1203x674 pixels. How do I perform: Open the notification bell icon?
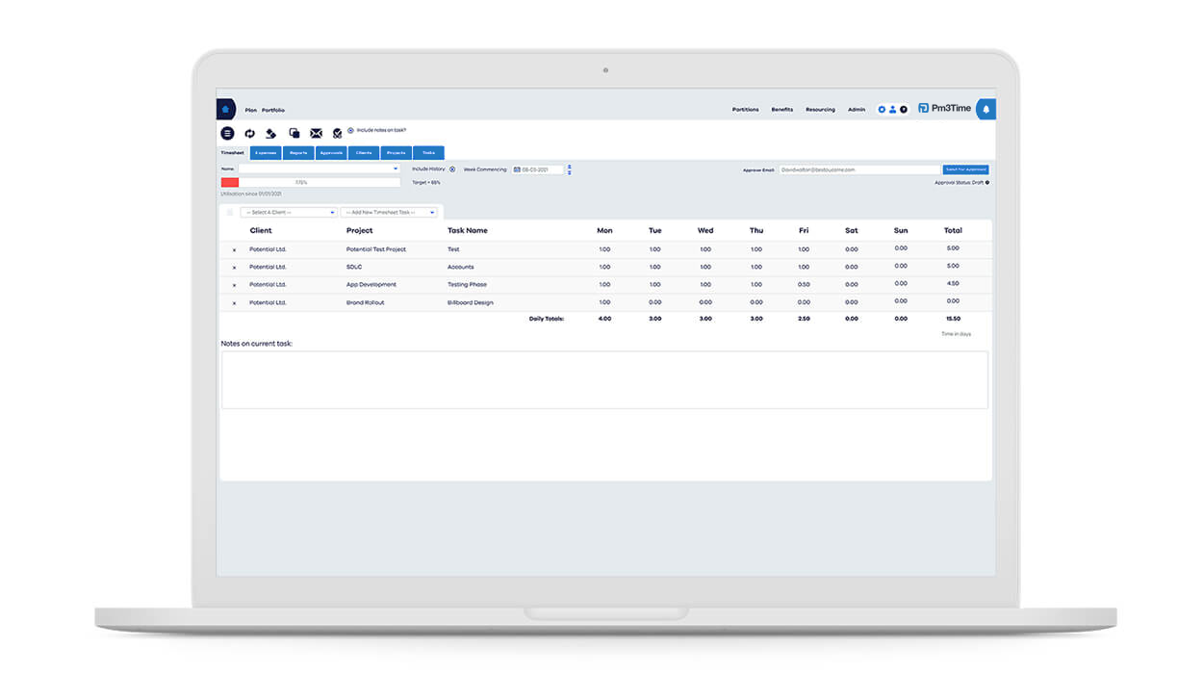click(x=985, y=110)
